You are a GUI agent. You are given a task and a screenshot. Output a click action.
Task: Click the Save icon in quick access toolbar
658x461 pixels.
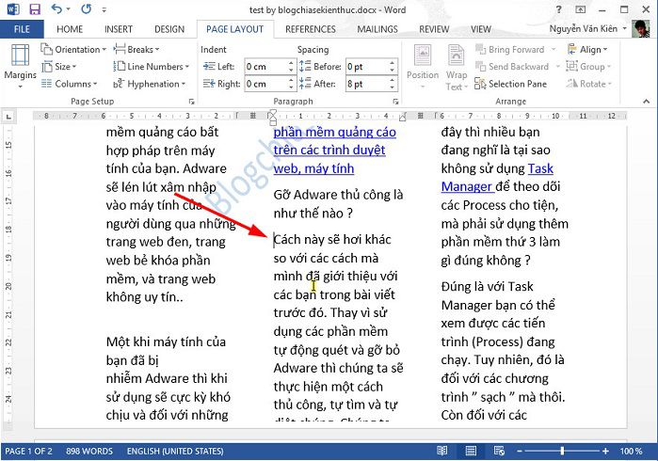click(35, 8)
